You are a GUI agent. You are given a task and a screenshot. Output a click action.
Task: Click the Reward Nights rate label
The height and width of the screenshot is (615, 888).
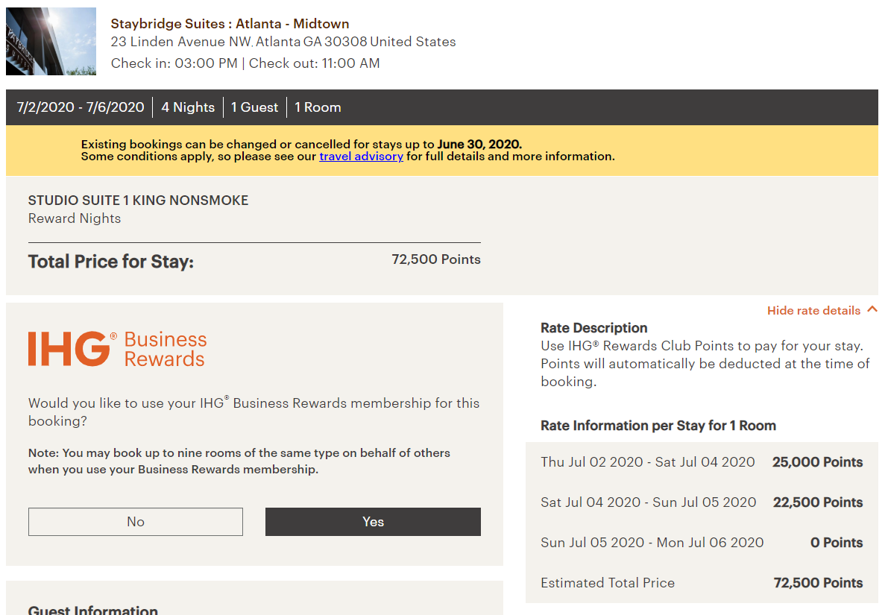[75, 218]
